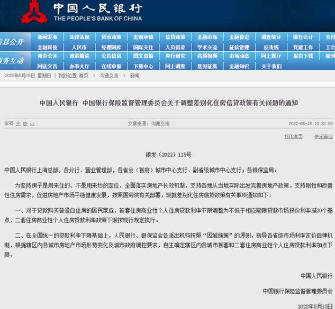Click the People's Bank of China red logo
The height and width of the screenshot is (309, 335).
coord(34,12)
